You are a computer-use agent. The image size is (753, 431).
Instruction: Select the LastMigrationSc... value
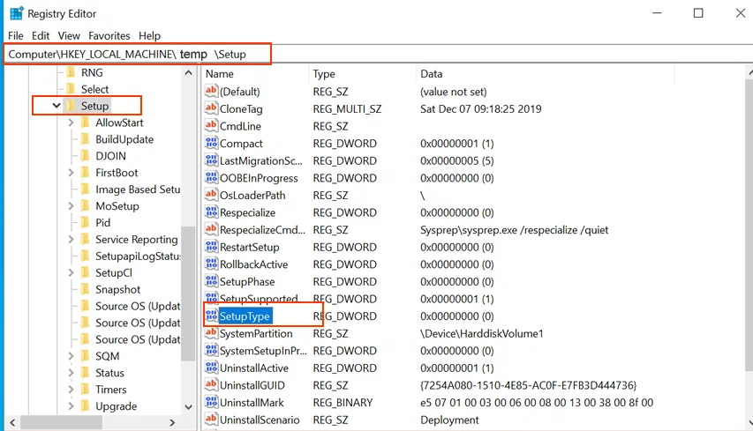tap(260, 160)
